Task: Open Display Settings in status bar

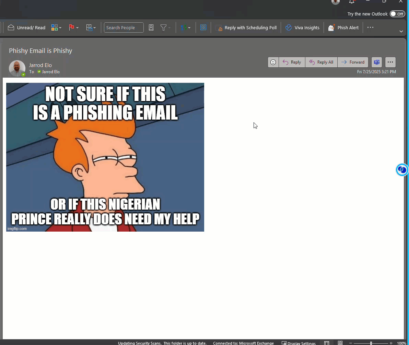Action: pyautogui.click(x=299, y=343)
